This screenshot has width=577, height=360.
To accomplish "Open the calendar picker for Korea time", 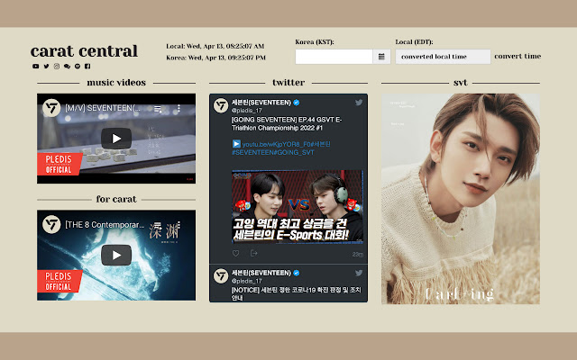I will 381,57.
